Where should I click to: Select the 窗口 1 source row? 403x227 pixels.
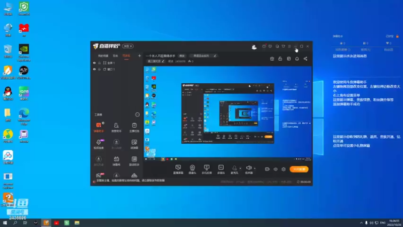pos(117,69)
